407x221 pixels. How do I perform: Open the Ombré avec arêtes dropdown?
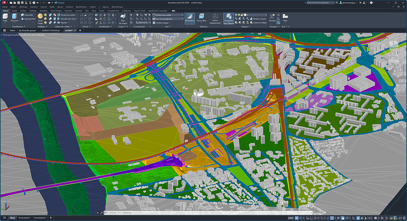click(x=182, y=15)
